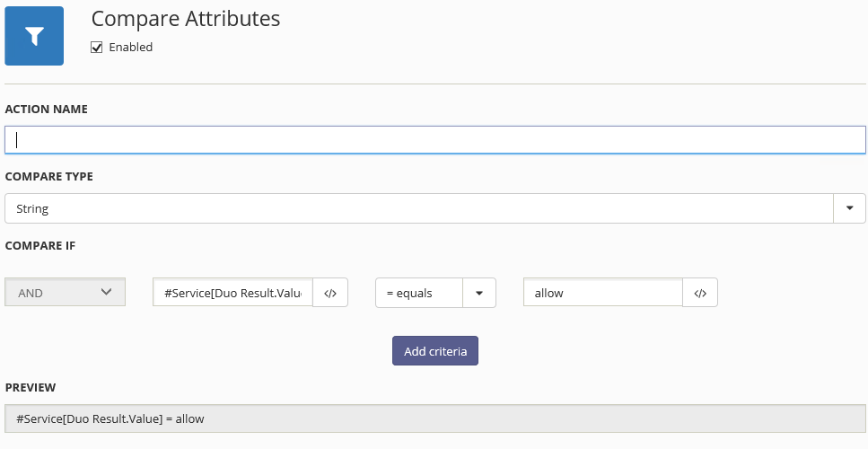868x449 pixels.
Task: Click into the #Service[Duo Result.Value field
Action: click(x=233, y=293)
